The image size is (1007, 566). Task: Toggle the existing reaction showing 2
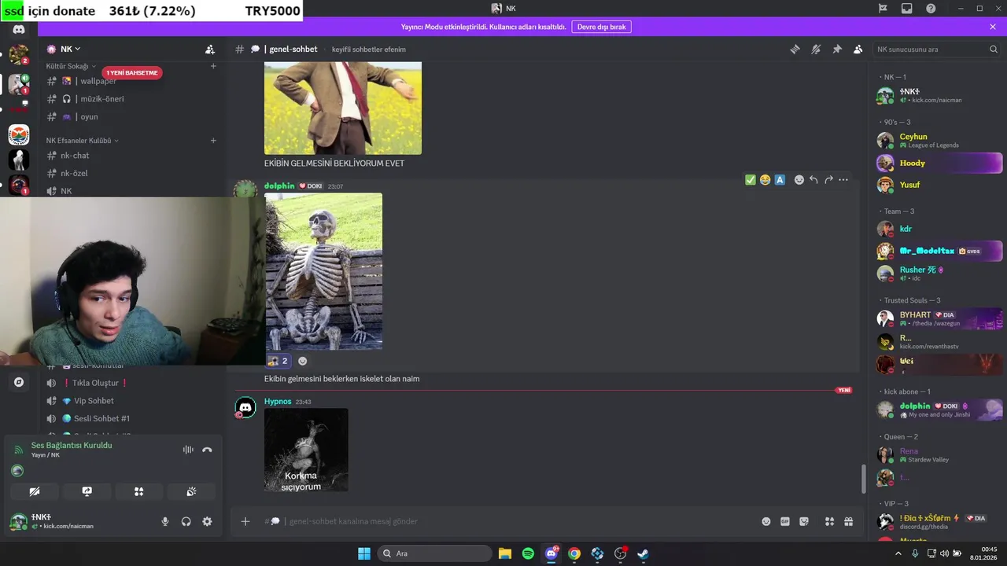click(x=278, y=361)
